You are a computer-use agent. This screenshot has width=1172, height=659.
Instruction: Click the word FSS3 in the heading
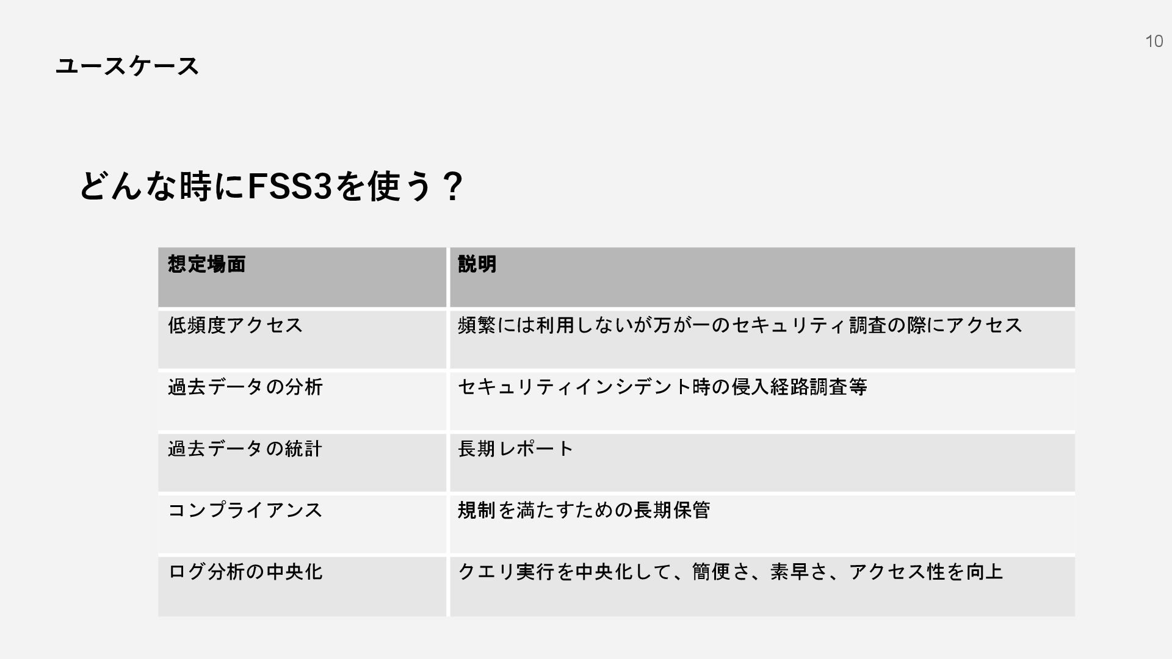[289, 186]
